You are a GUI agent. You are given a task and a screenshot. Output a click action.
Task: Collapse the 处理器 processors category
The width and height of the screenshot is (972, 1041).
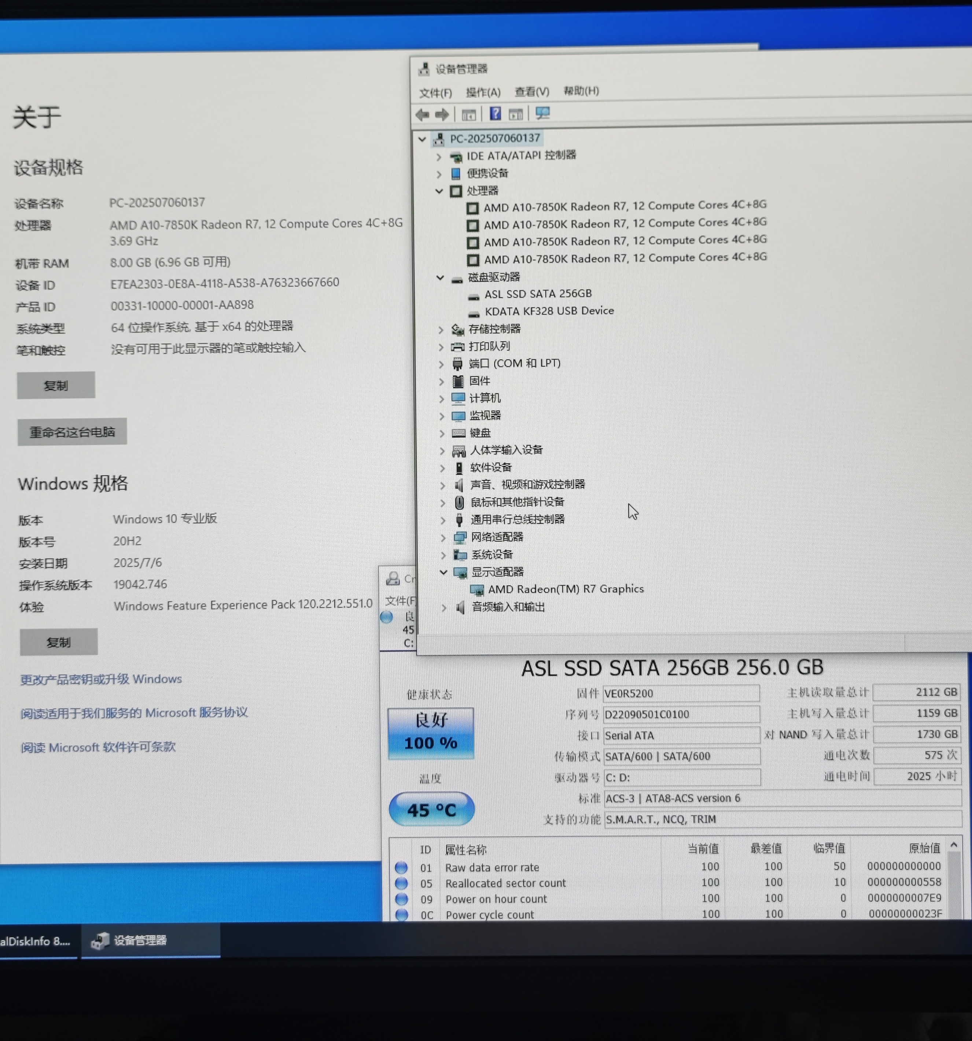[x=439, y=191]
